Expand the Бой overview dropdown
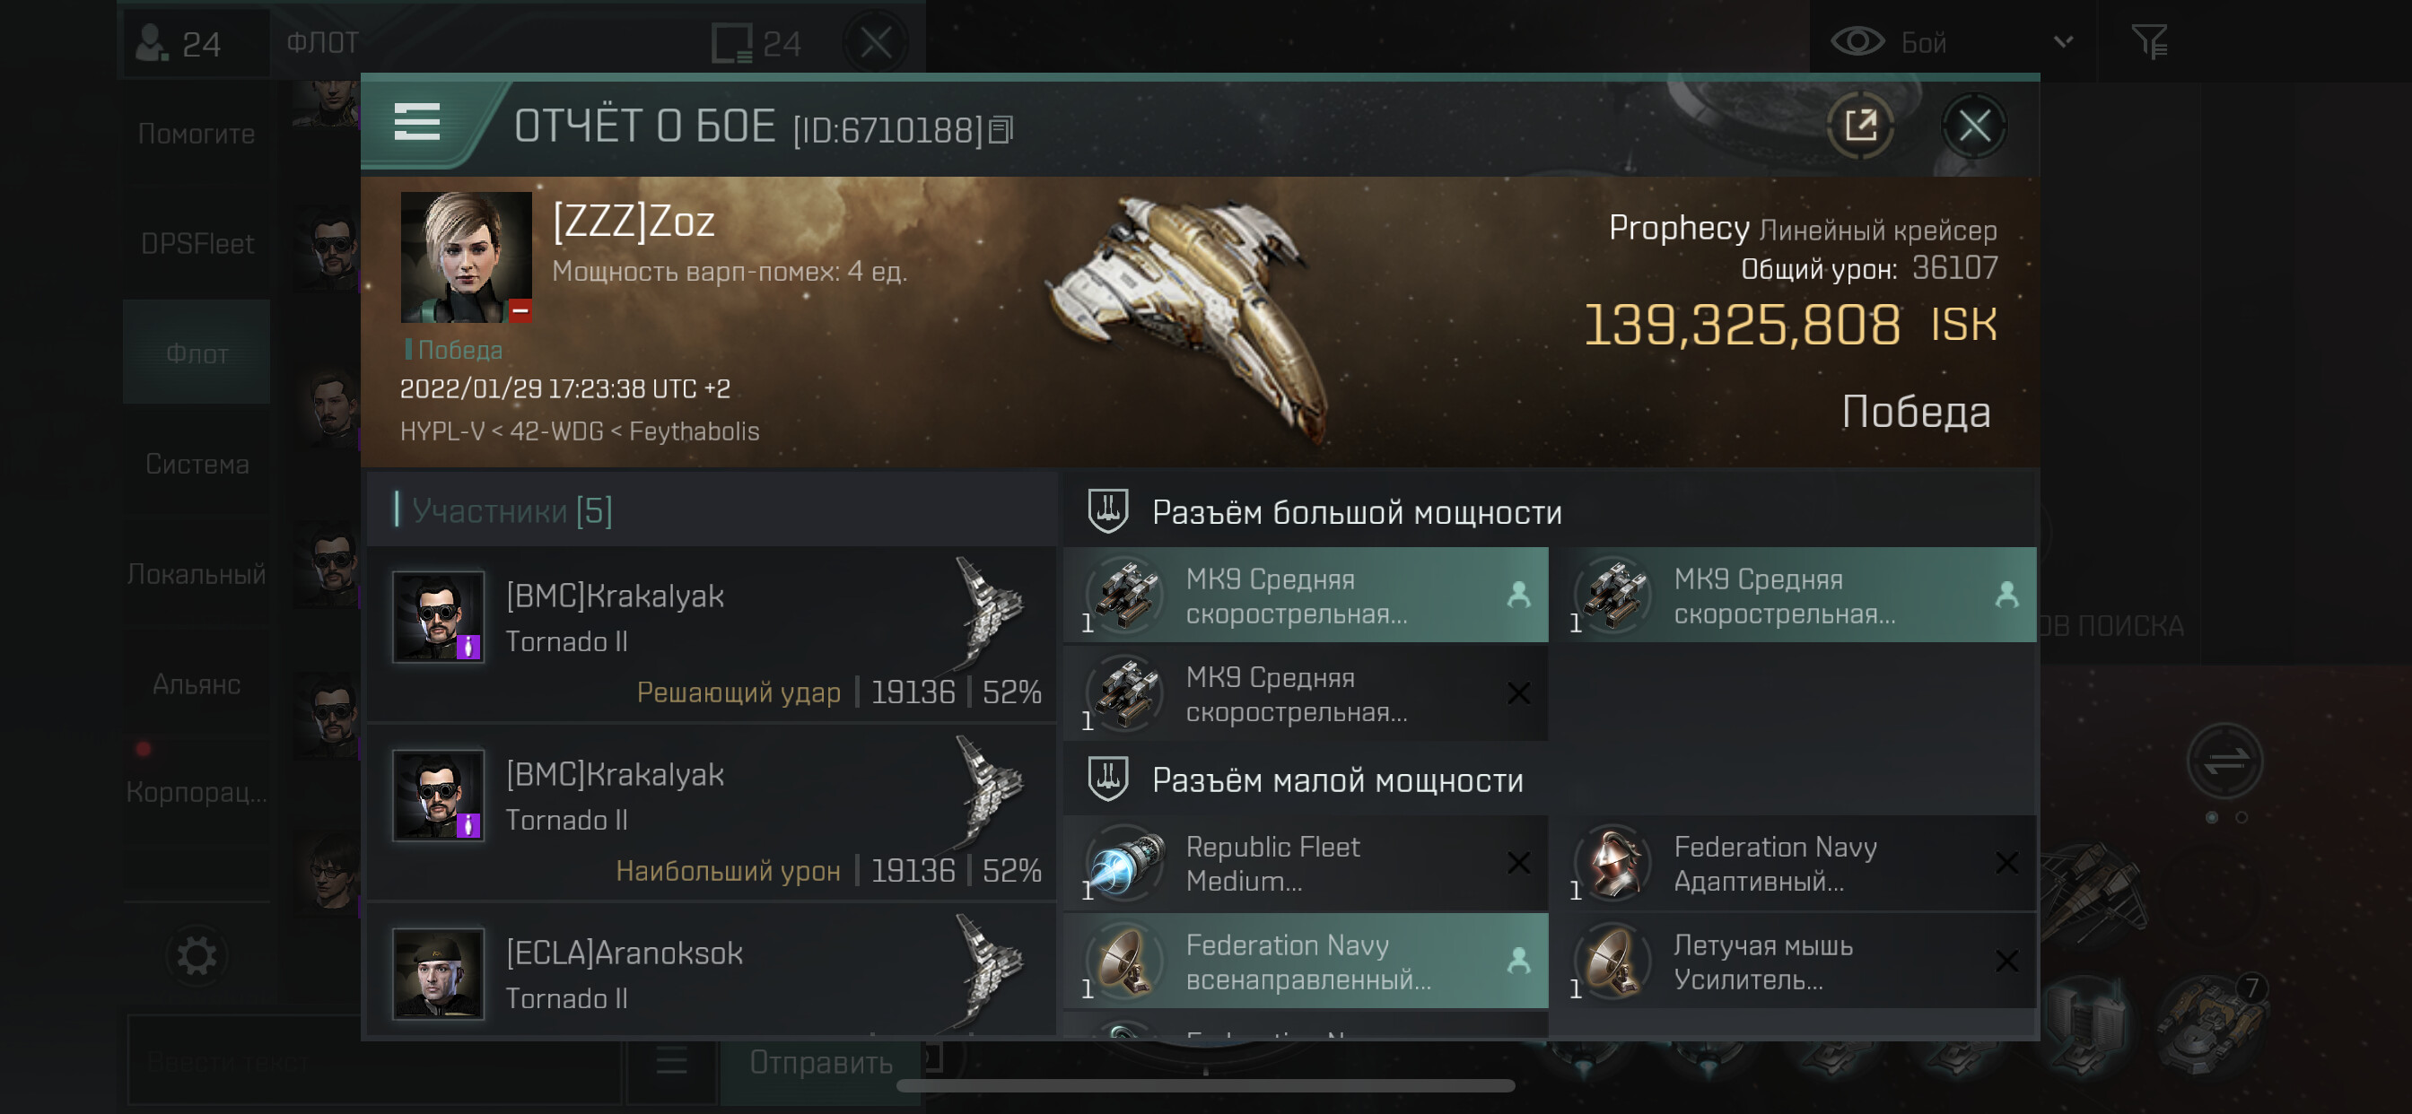 (x=2063, y=42)
